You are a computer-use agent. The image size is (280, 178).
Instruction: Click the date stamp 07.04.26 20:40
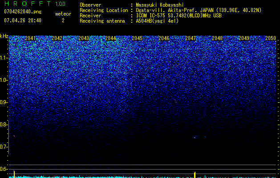coord(23,20)
